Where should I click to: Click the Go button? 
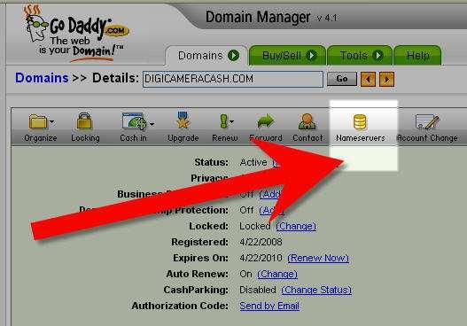point(342,79)
